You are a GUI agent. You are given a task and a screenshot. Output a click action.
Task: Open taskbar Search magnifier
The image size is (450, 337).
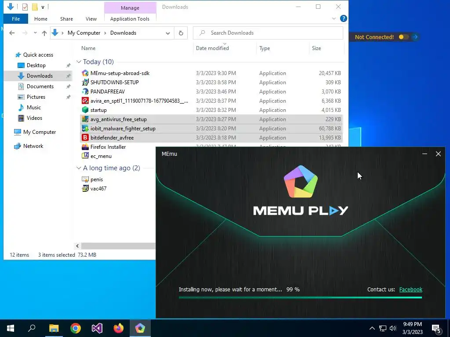[32, 328]
